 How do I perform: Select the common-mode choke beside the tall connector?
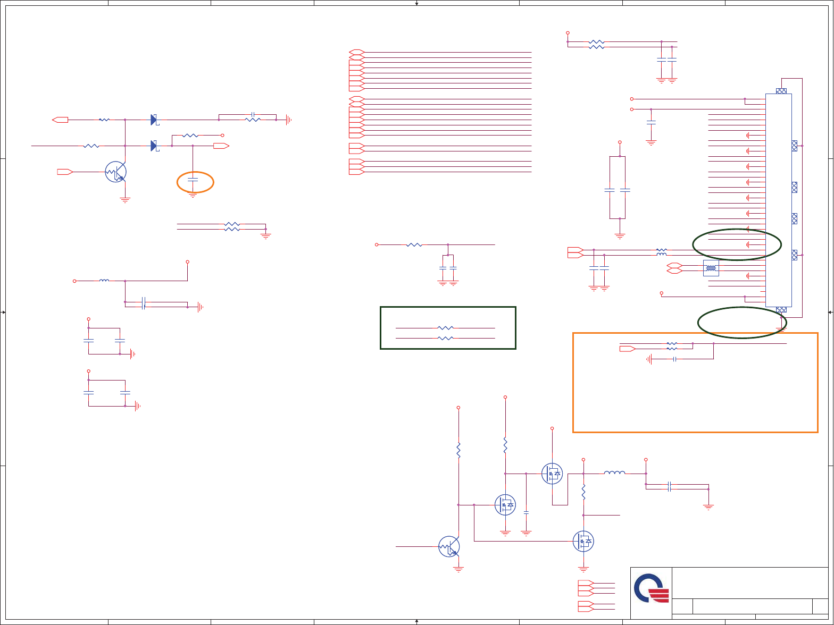click(711, 268)
